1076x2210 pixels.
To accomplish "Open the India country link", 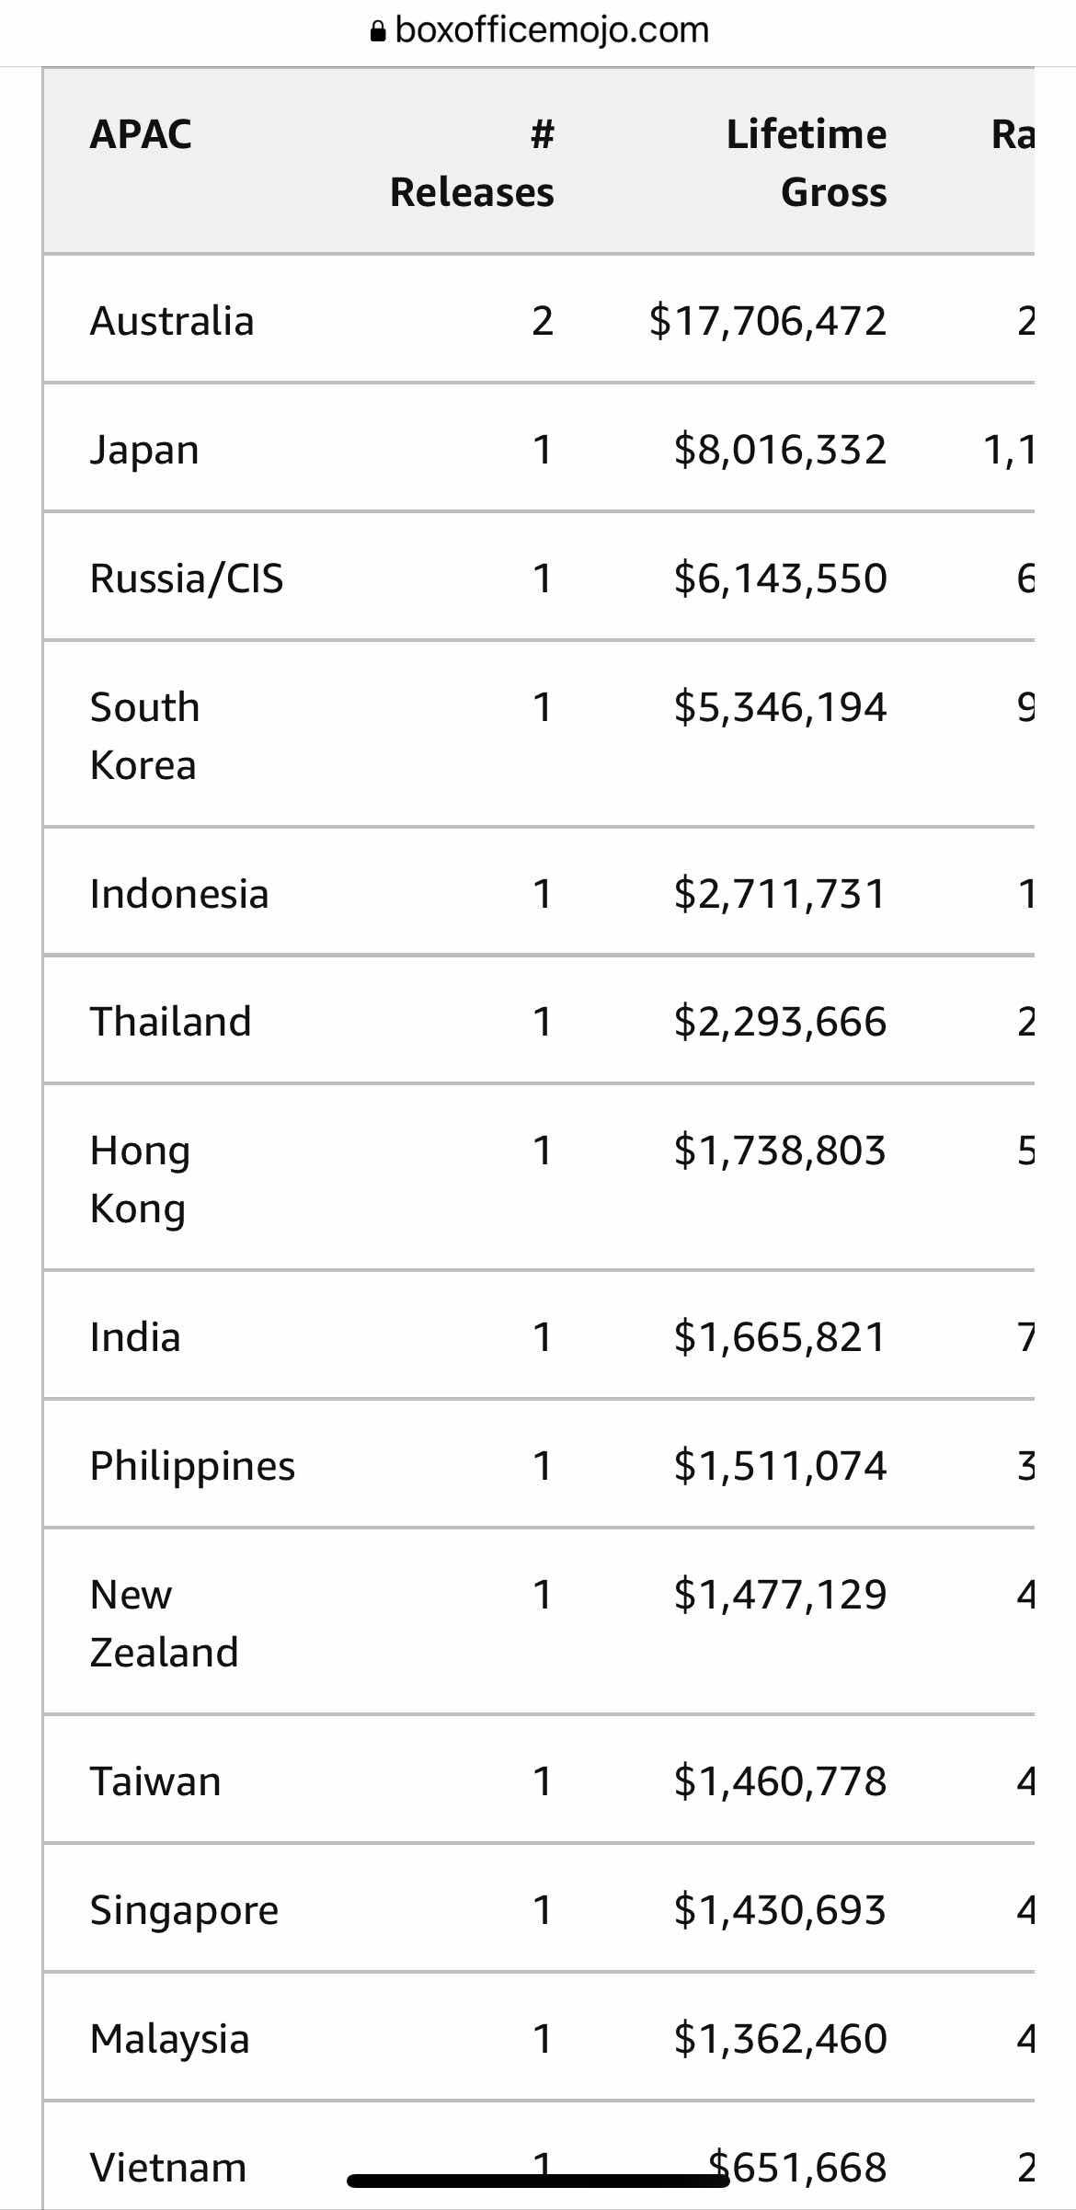I will [135, 1336].
